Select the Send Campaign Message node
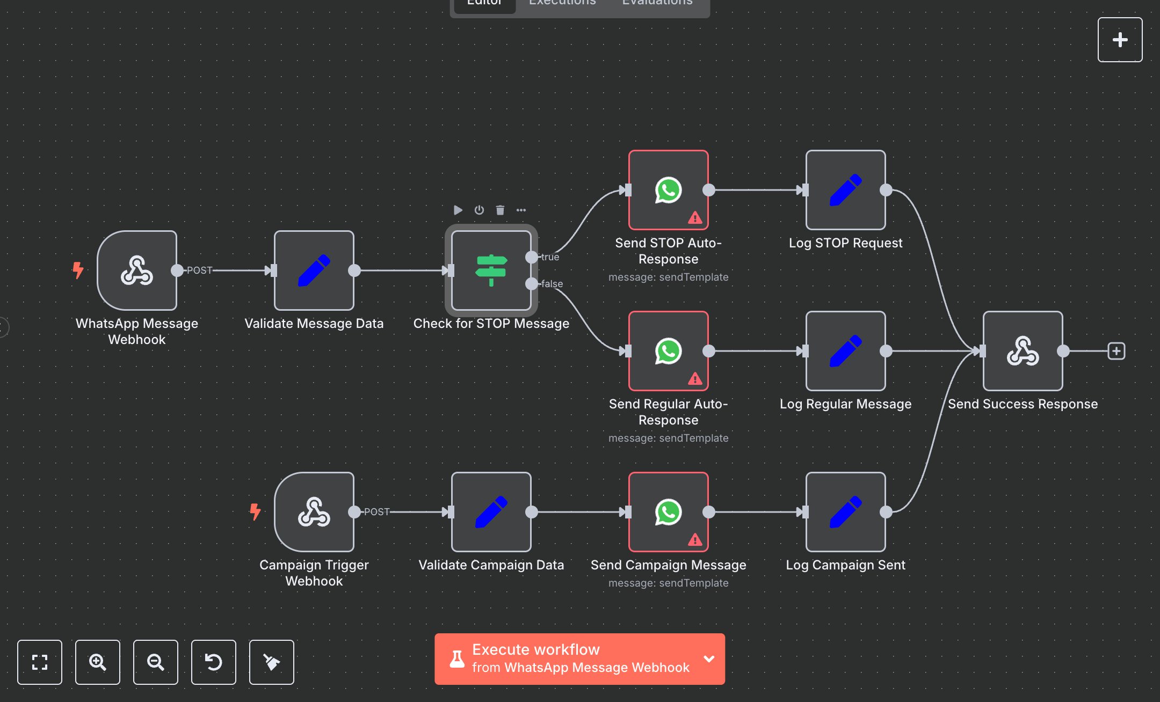 [668, 513]
